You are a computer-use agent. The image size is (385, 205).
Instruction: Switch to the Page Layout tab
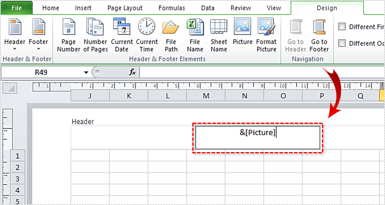click(x=125, y=8)
